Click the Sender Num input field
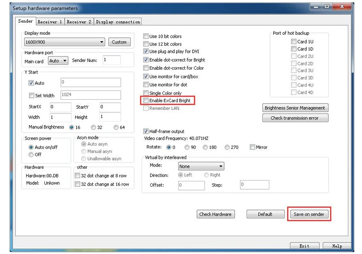 111,60
